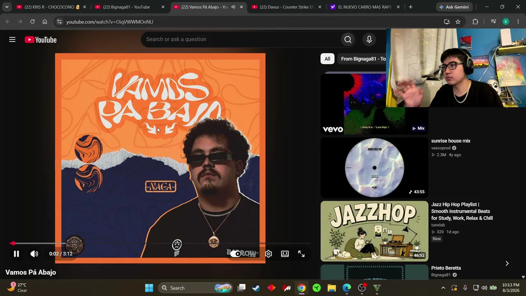View site information icon in address bar

point(59,22)
